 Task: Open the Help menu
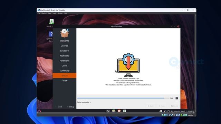(x=65, y=13)
